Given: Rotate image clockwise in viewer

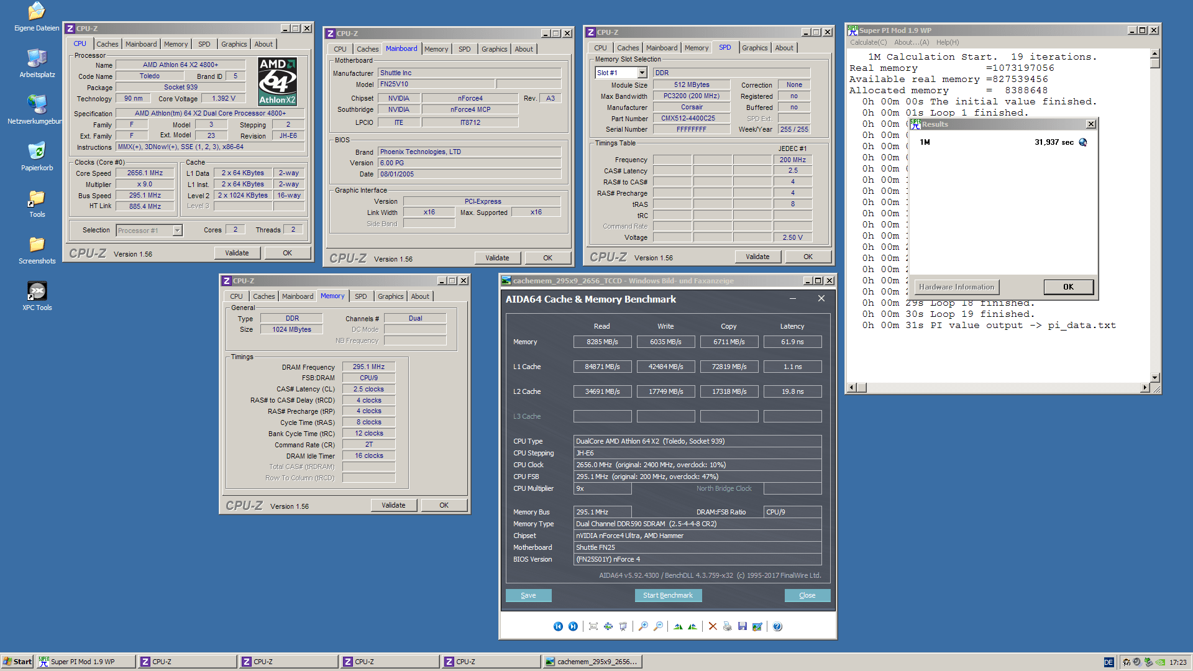Looking at the screenshot, I should coord(678,626).
